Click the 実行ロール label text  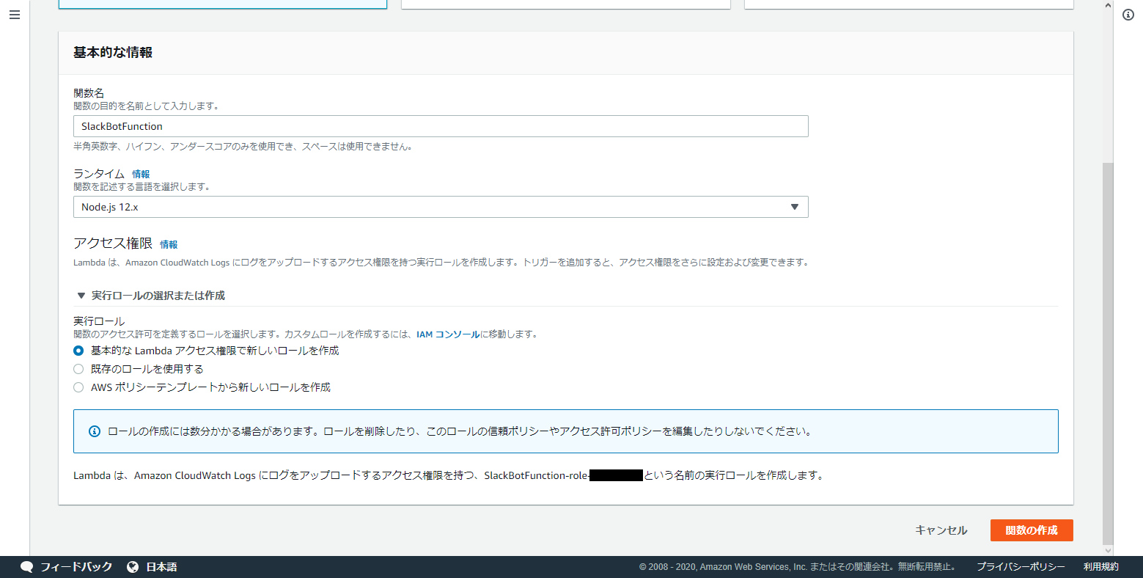pyautogui.click(x=99, y=321)
